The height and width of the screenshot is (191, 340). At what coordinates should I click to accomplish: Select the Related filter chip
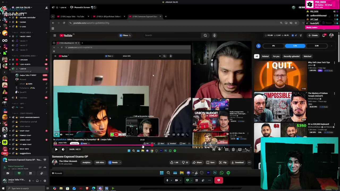coord(265,56)
